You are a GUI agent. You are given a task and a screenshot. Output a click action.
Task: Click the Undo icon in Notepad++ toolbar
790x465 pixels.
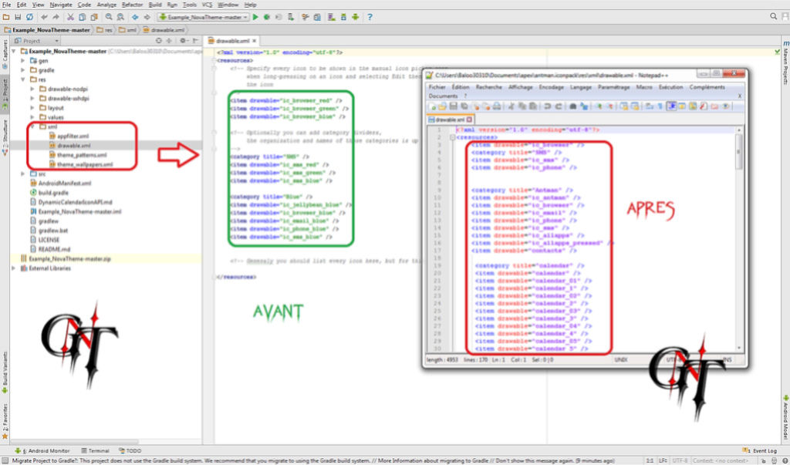(548, 106)
